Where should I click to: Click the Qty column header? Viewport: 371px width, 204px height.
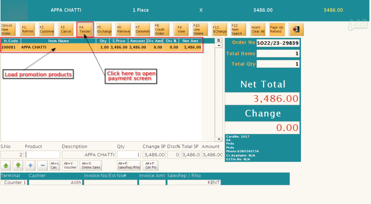point(103,41)
